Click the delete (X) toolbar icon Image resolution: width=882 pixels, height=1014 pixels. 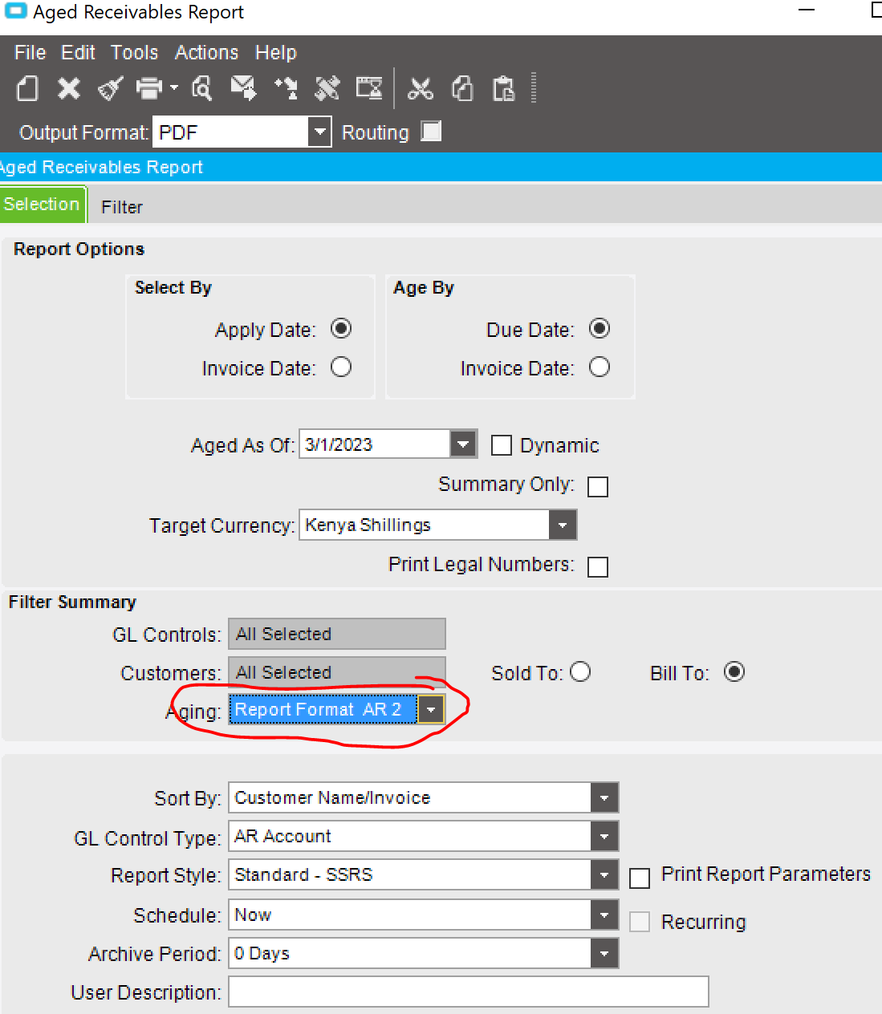pos(69,88)
